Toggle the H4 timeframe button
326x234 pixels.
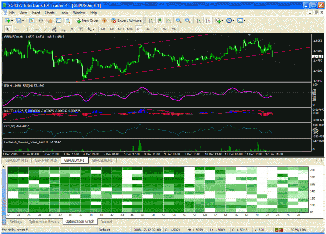tap(148, 29)
